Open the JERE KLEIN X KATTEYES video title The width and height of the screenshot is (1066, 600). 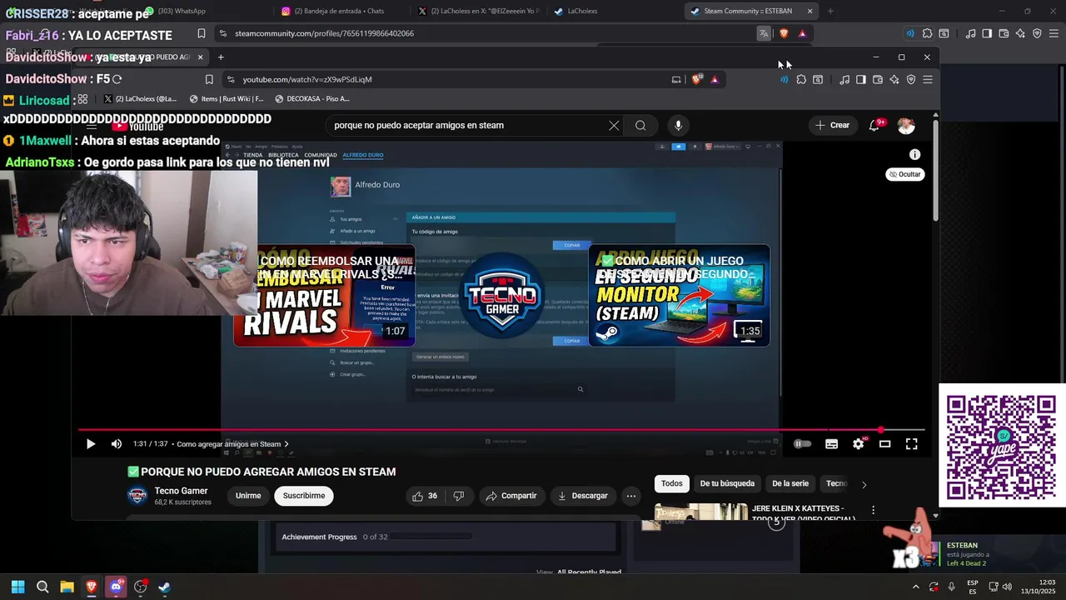click(x=804, y=513)
